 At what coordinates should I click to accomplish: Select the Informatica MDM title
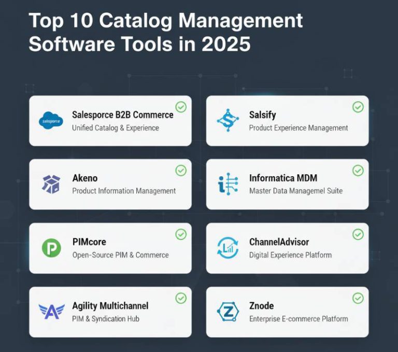click(283, 178)
